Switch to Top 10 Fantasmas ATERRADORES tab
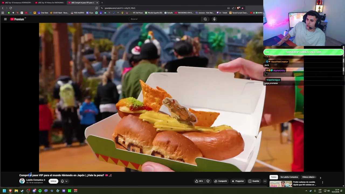 pos(17,3)
